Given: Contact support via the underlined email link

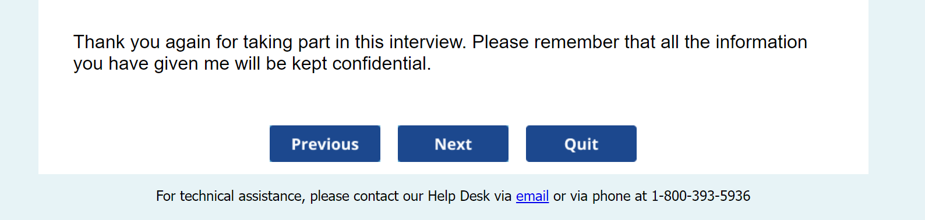Looking at the screenshot, I should (532, 196).
